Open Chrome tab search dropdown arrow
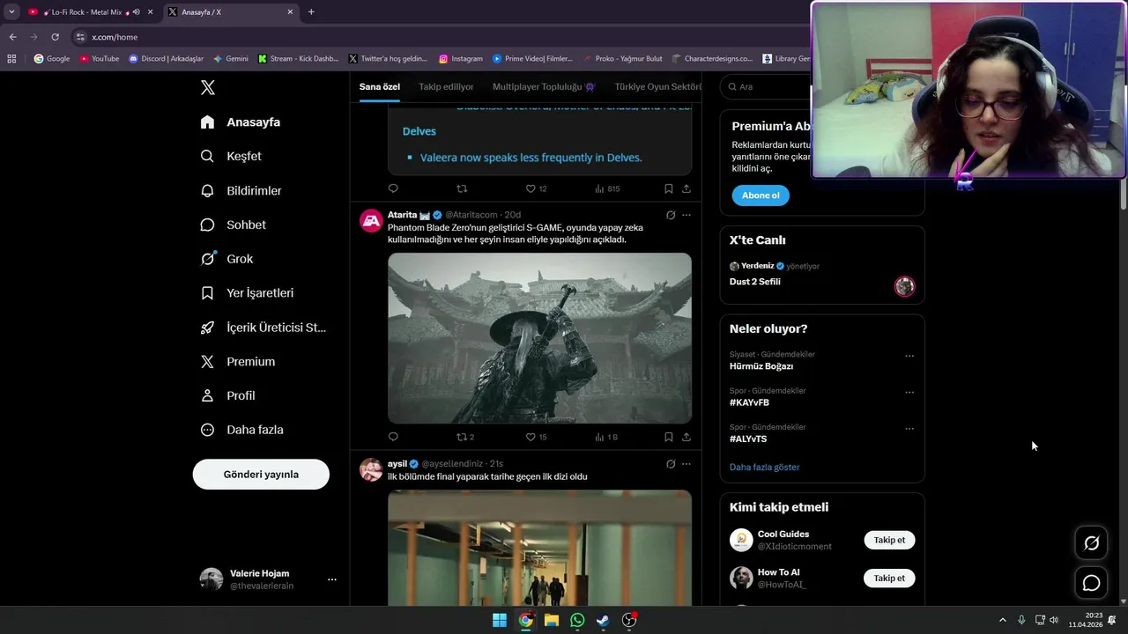 pos(11,12)
